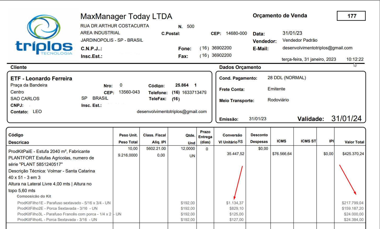
Task: Click the Prazo Entrega (dias) header
Action: [x=205, y=137]
